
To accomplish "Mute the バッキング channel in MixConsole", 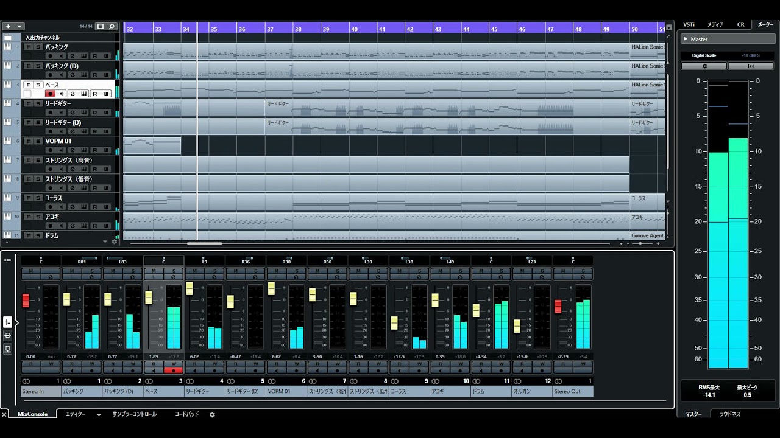I will (x=72, y=270).
